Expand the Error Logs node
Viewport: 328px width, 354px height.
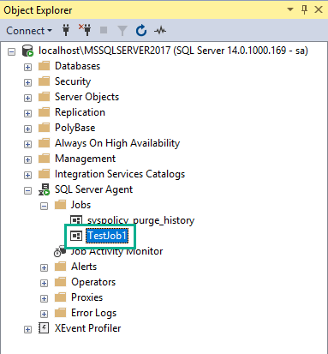pos(44,314)
